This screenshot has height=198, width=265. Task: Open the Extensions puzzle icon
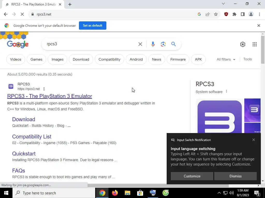coord(234,14)
